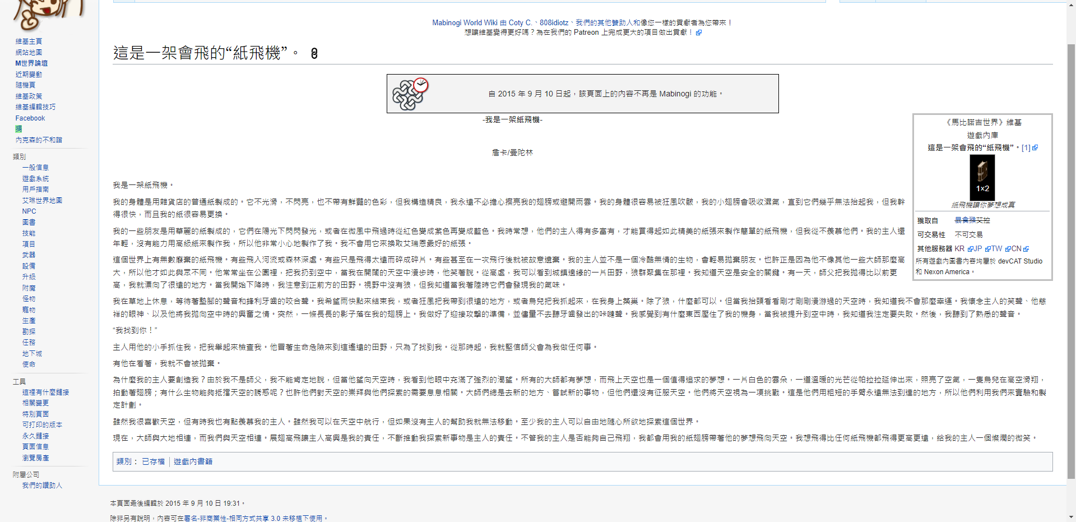Screen dimensions: 1076x522
Task: Open 圖書 category link
Action: pos(29,222)
